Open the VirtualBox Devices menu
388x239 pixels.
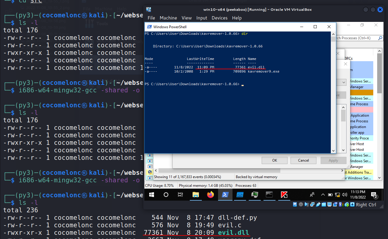click(220, 18)
